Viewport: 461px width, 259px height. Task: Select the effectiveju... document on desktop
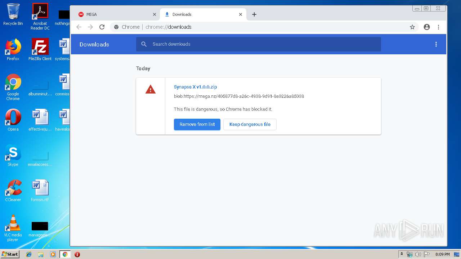pos(40,120)
